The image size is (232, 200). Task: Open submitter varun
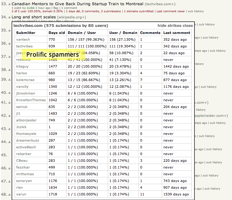coord(21,194)
